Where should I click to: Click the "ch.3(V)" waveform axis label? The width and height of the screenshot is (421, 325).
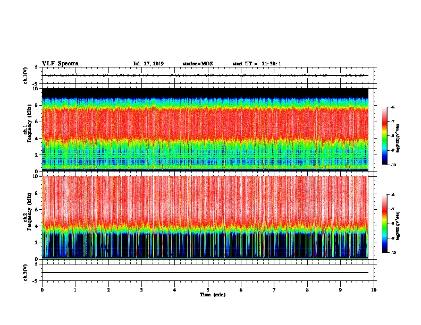pos(26,273)
